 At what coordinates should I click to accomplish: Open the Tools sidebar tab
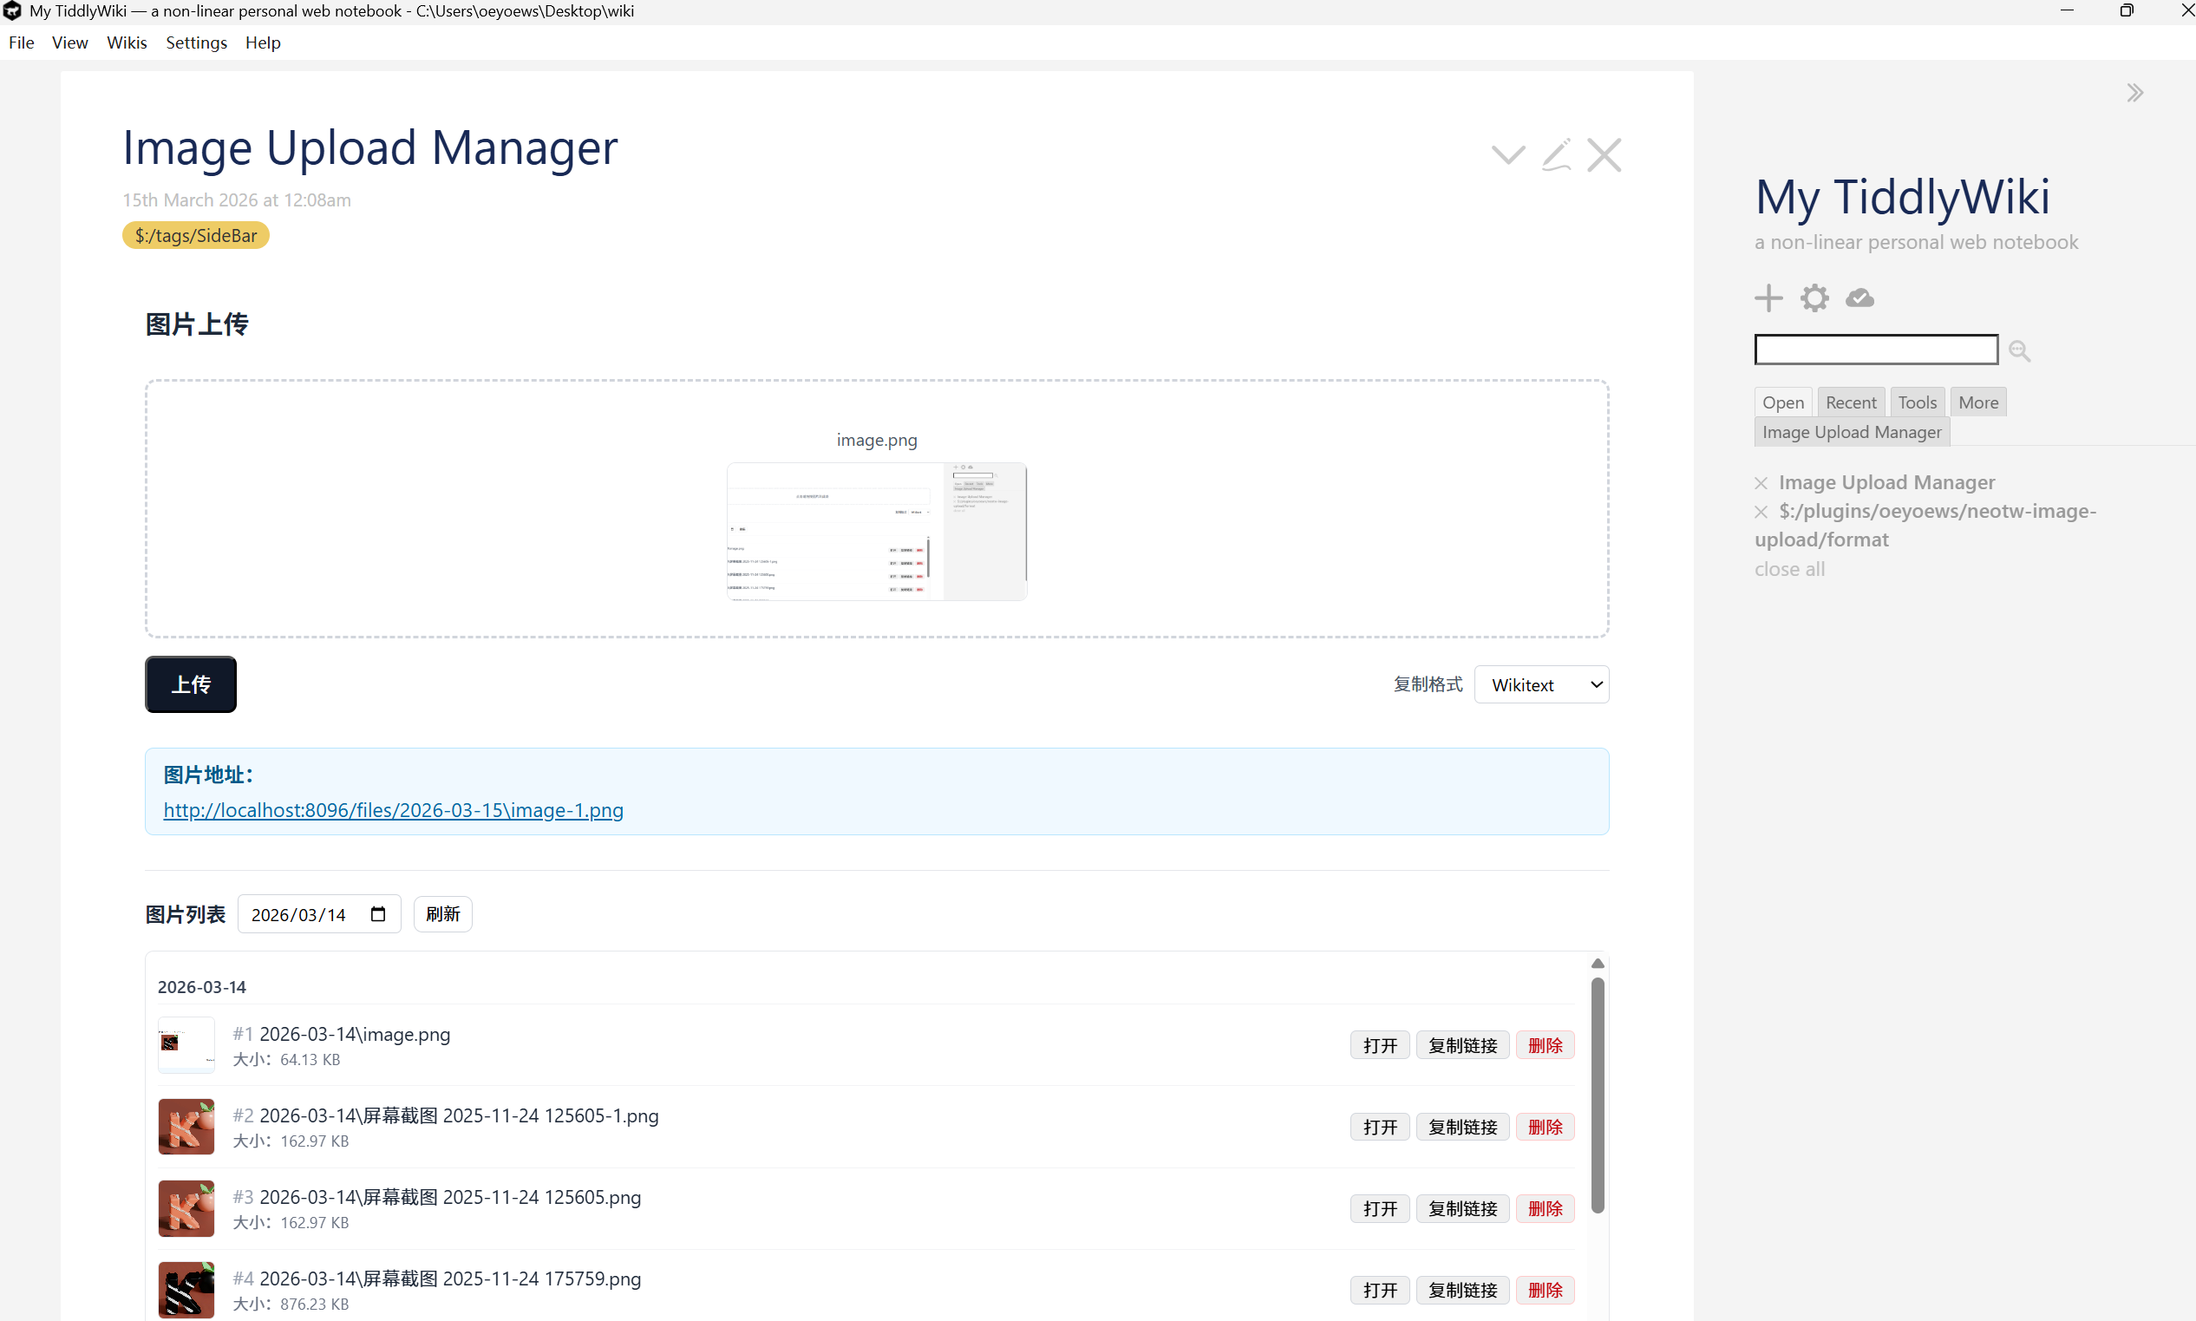click(1917, 402)
